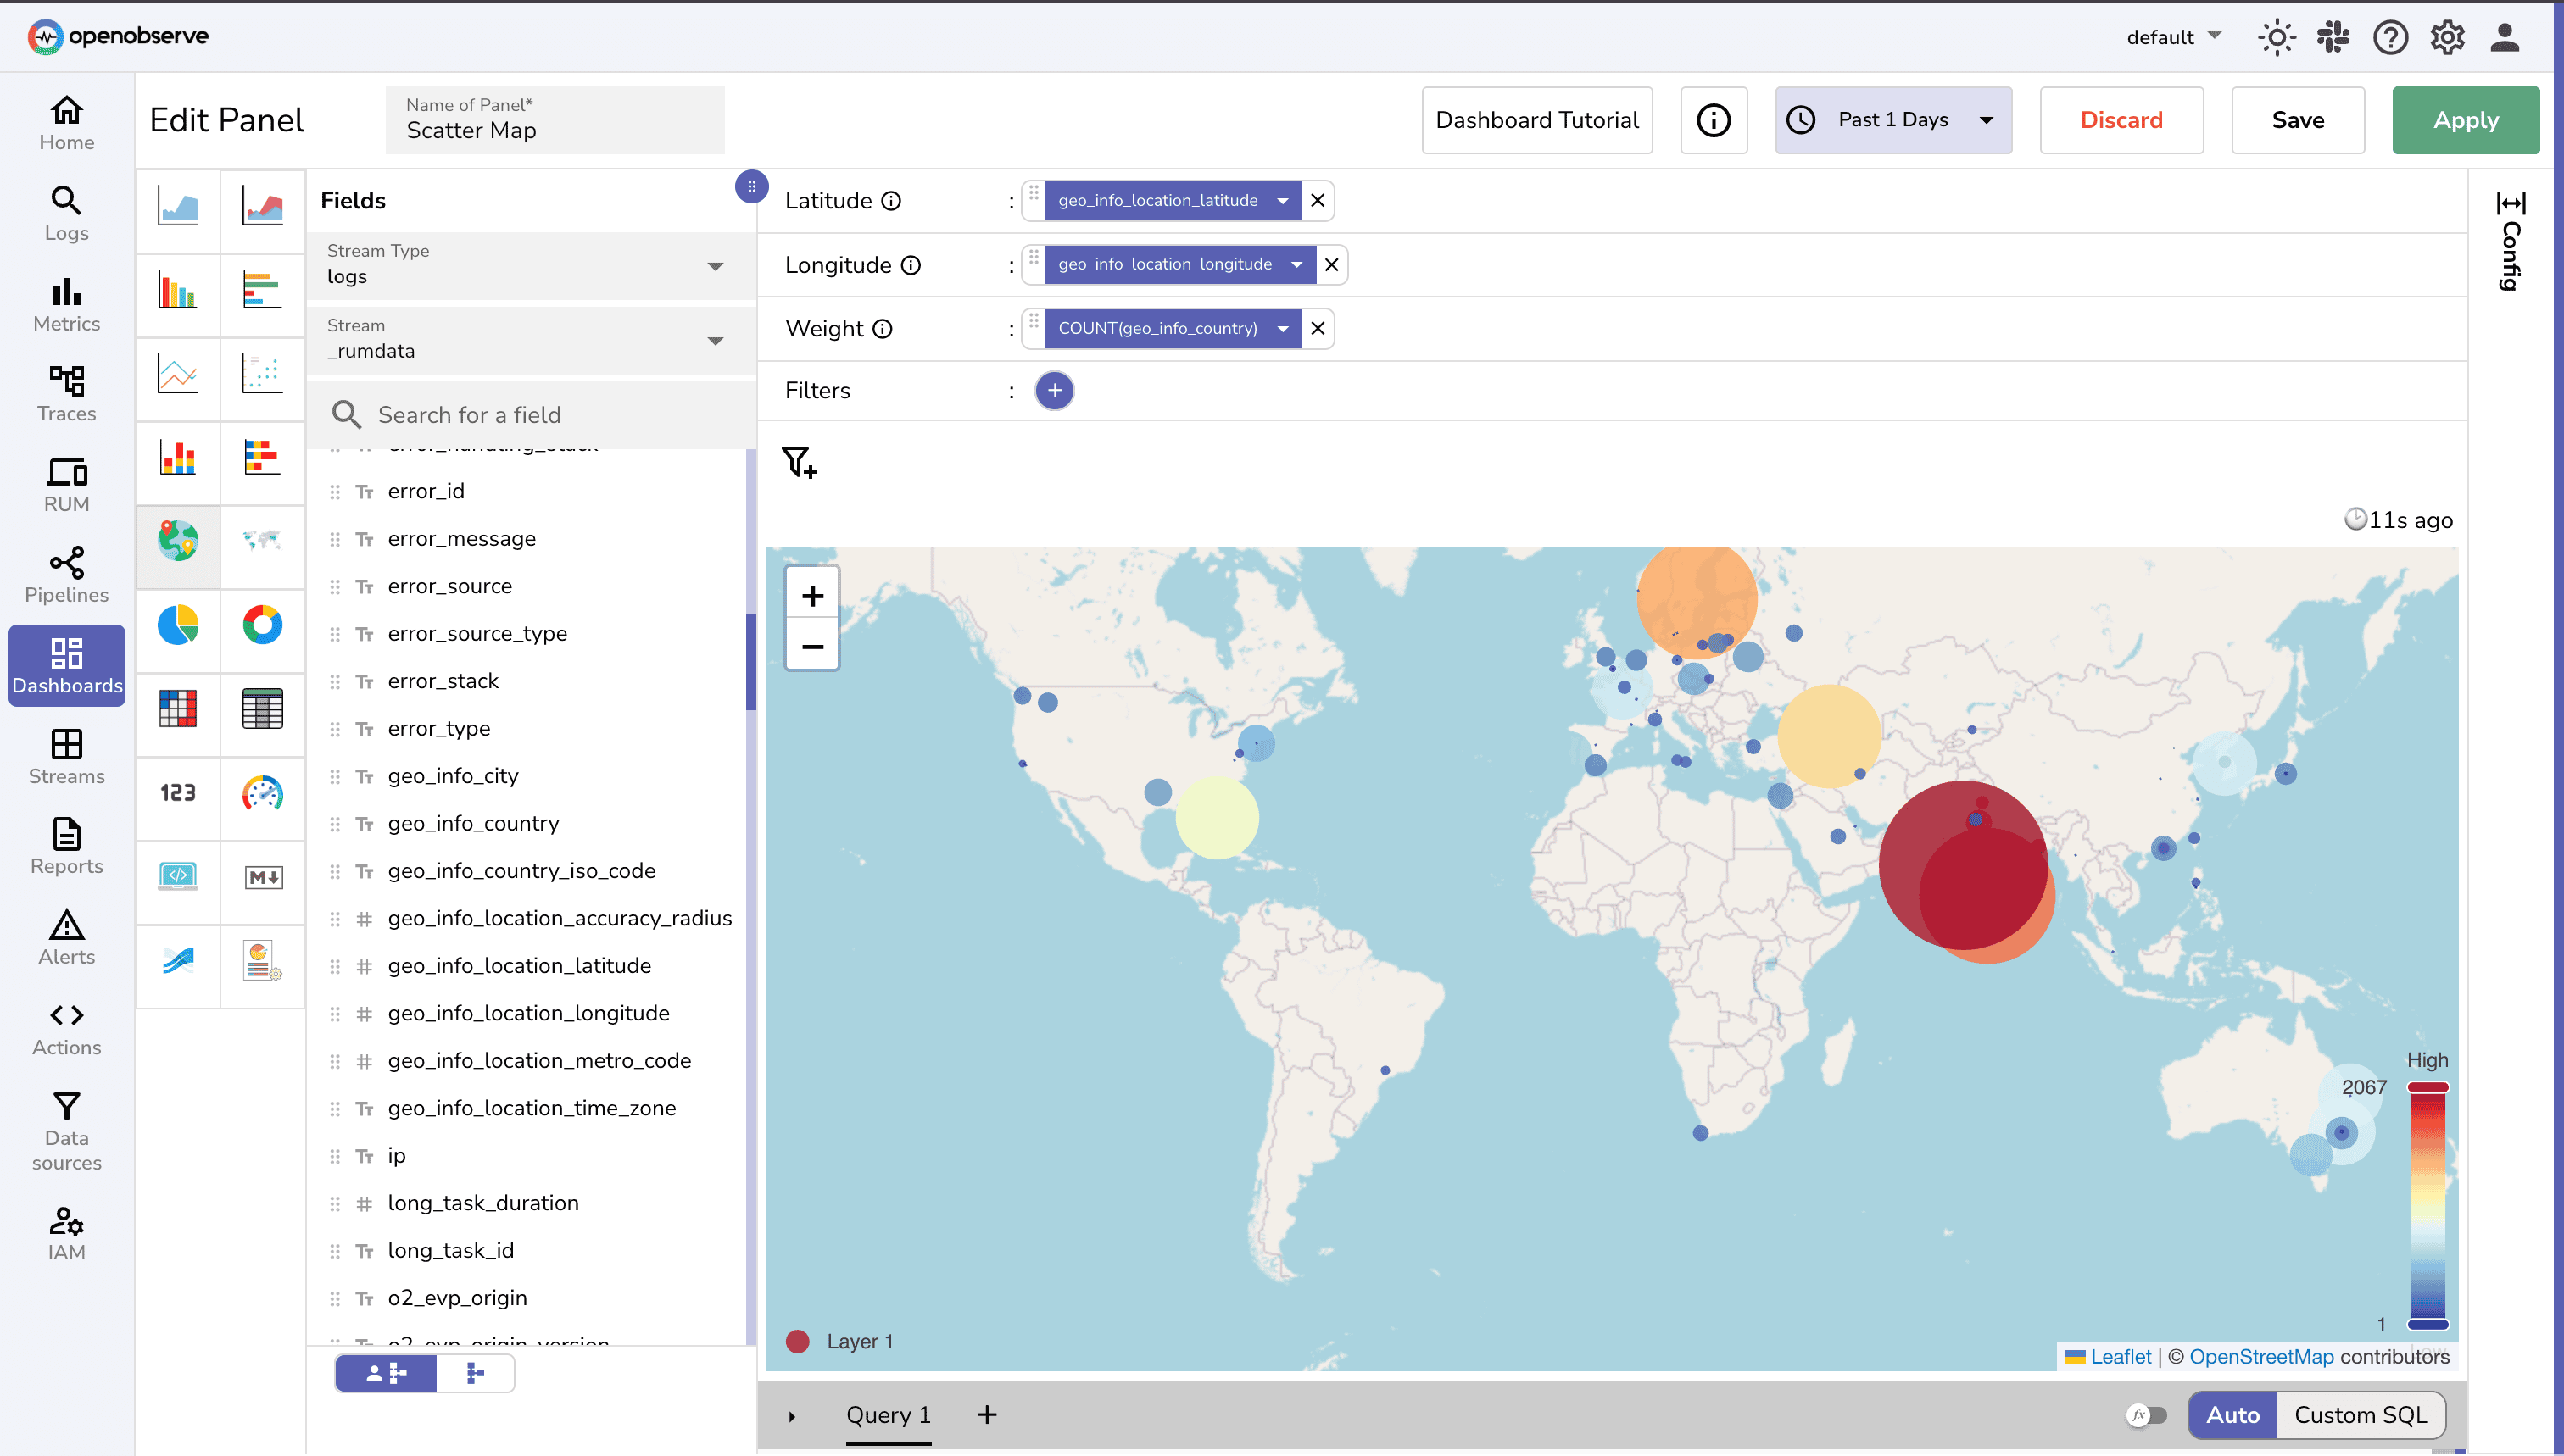Viewport: 2564px width, 1456px height.
Task: Apply the panel changes
Action: (x=2465, y=120)
